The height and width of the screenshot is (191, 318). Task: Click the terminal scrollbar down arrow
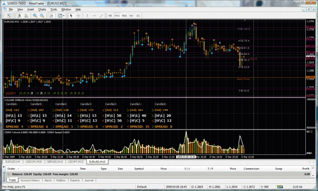coord(313,176)
